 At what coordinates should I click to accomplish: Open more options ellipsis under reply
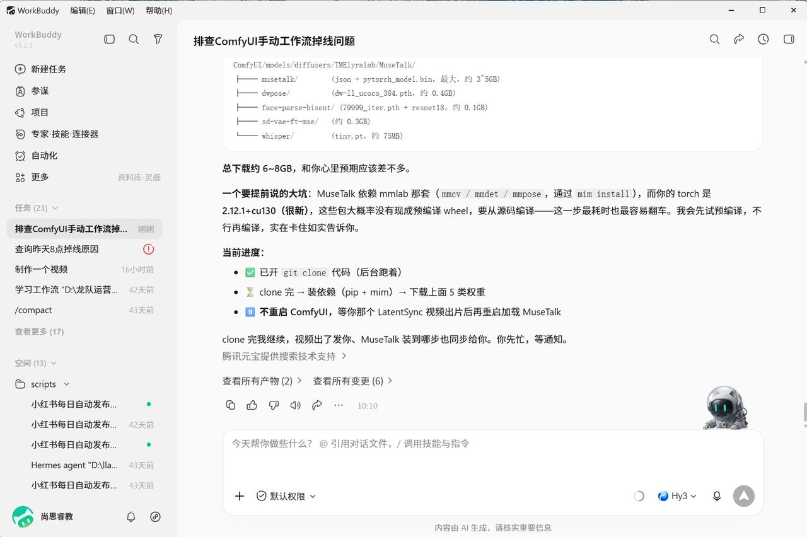pyautogui.click(x=339, y=405)
